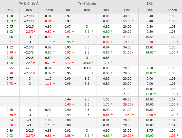
Task: Select the Tỷ lệ Châu Á header
Action: click(29, 3)
